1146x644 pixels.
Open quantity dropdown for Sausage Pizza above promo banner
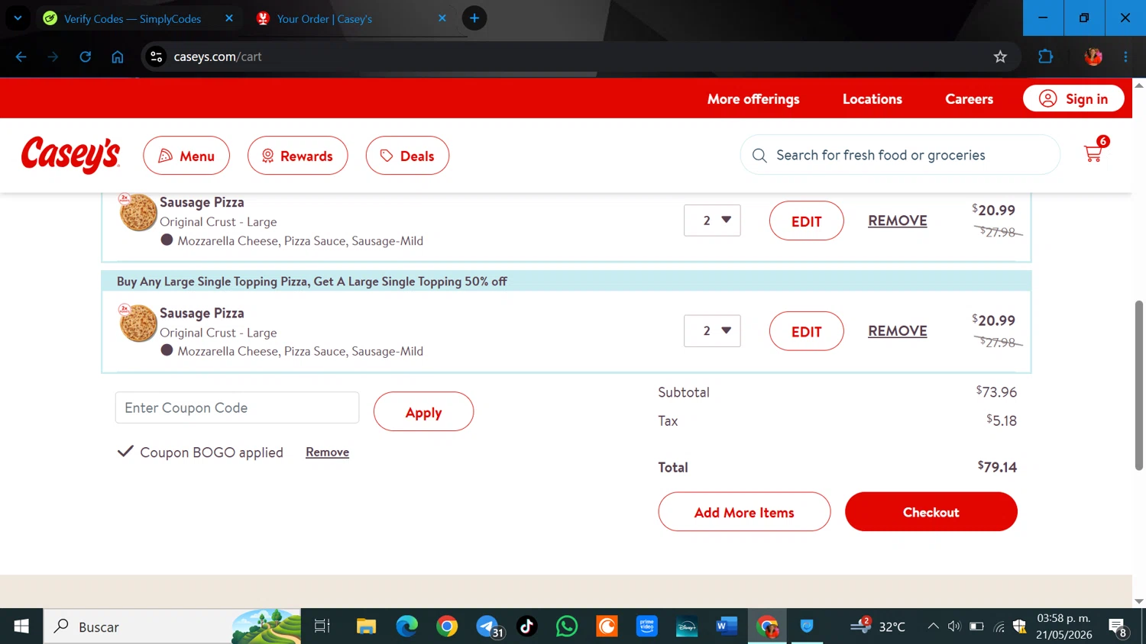(712, 221)
